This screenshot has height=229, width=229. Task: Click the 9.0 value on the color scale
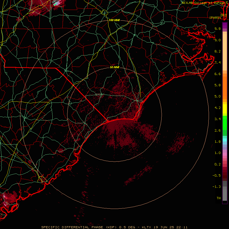(x=218, y=40)
